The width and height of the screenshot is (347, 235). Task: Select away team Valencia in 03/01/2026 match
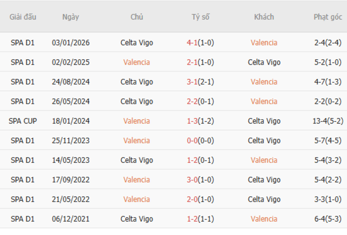pos(264,43)
